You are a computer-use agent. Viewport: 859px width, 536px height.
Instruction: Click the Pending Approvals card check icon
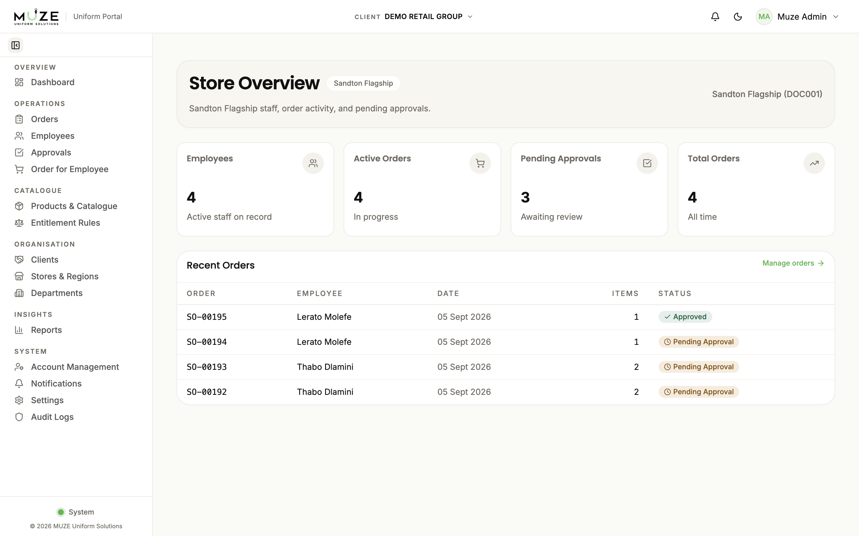(647, 163)
